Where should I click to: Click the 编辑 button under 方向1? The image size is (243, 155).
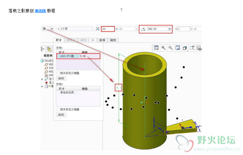tap(61, 78)
